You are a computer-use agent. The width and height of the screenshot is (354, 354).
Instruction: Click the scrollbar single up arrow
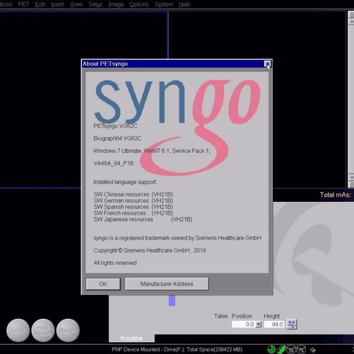click(x=351, y=21)
